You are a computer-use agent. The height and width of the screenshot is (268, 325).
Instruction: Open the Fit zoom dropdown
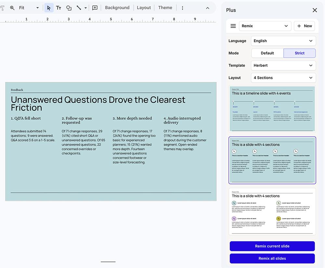click(29, 8)
